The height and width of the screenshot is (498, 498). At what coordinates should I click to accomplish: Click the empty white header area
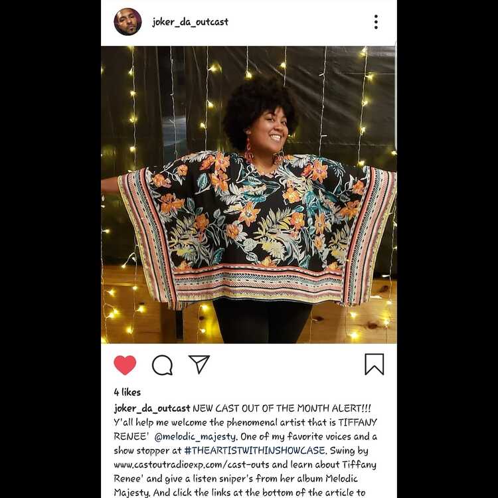299,22
